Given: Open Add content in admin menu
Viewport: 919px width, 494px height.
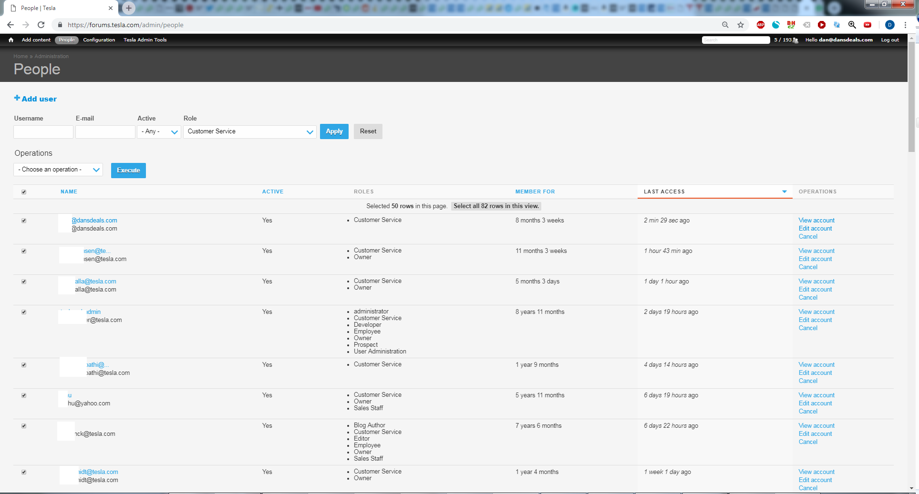Looking at the screenshot, I should 36,40.
